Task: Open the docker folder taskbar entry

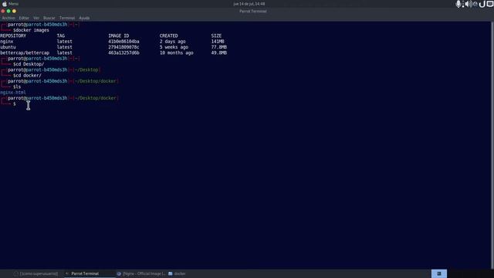Action: 177,273
